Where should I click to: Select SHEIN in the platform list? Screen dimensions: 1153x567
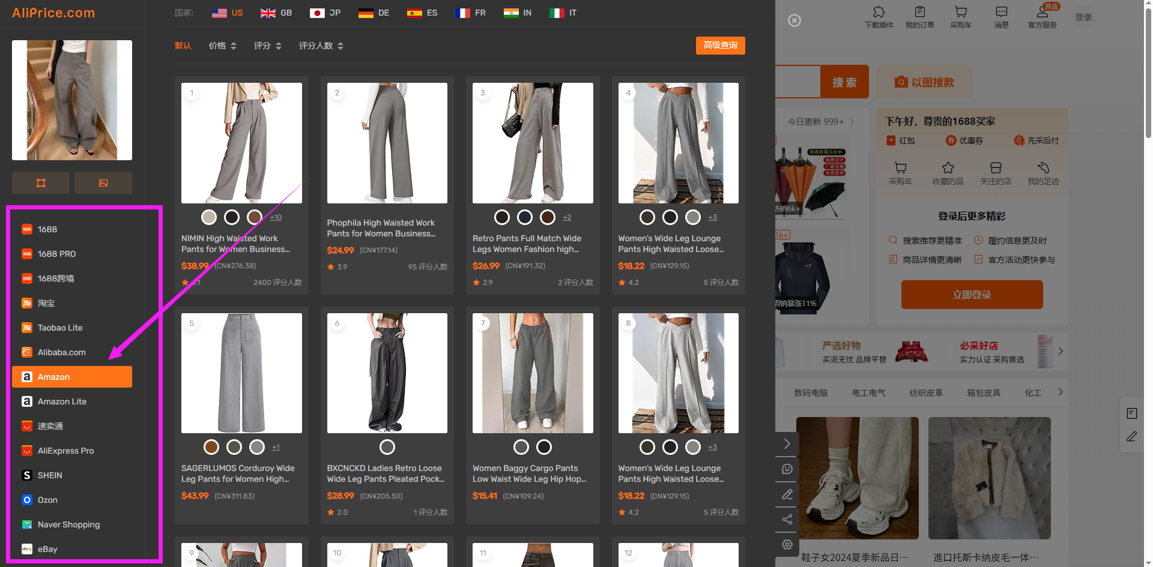coord(50,475)
